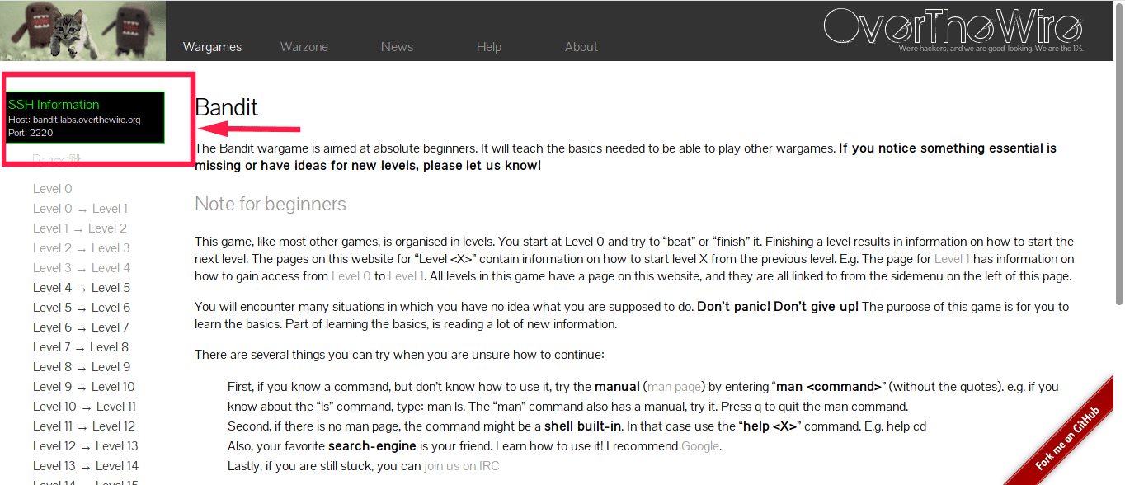Image resolution: width=1125 pixels, height=485 pixels.
Task: Open Level 0 → Level 1 page
Action: click(80, 209)
